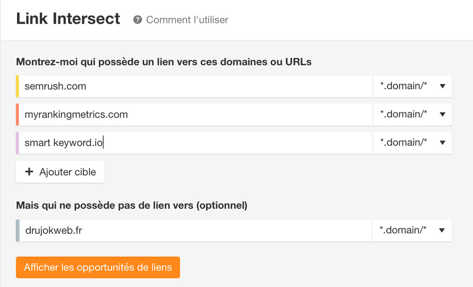
Task: Open the *.domain/* selector for drujokweb.fr
Action: point(412,231)
